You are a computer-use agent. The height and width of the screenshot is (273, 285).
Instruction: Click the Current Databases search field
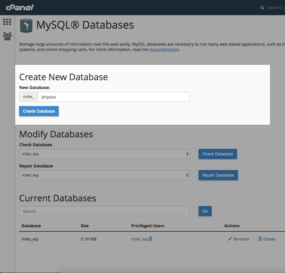(x=104, y=211)
